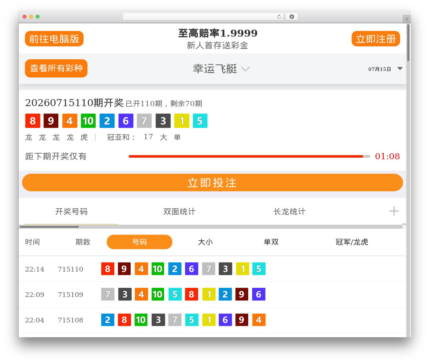Select the 号码 display filter
Viewport: 429px width, 363px height.
coord(139,242)
